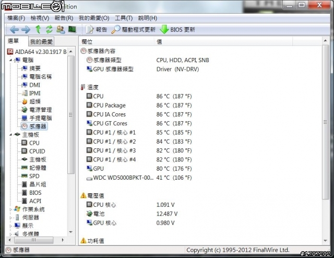This screenshot has height=258, width=334.
Task: Collapse the 電腦 tree node
Action: tap(10, 61)
